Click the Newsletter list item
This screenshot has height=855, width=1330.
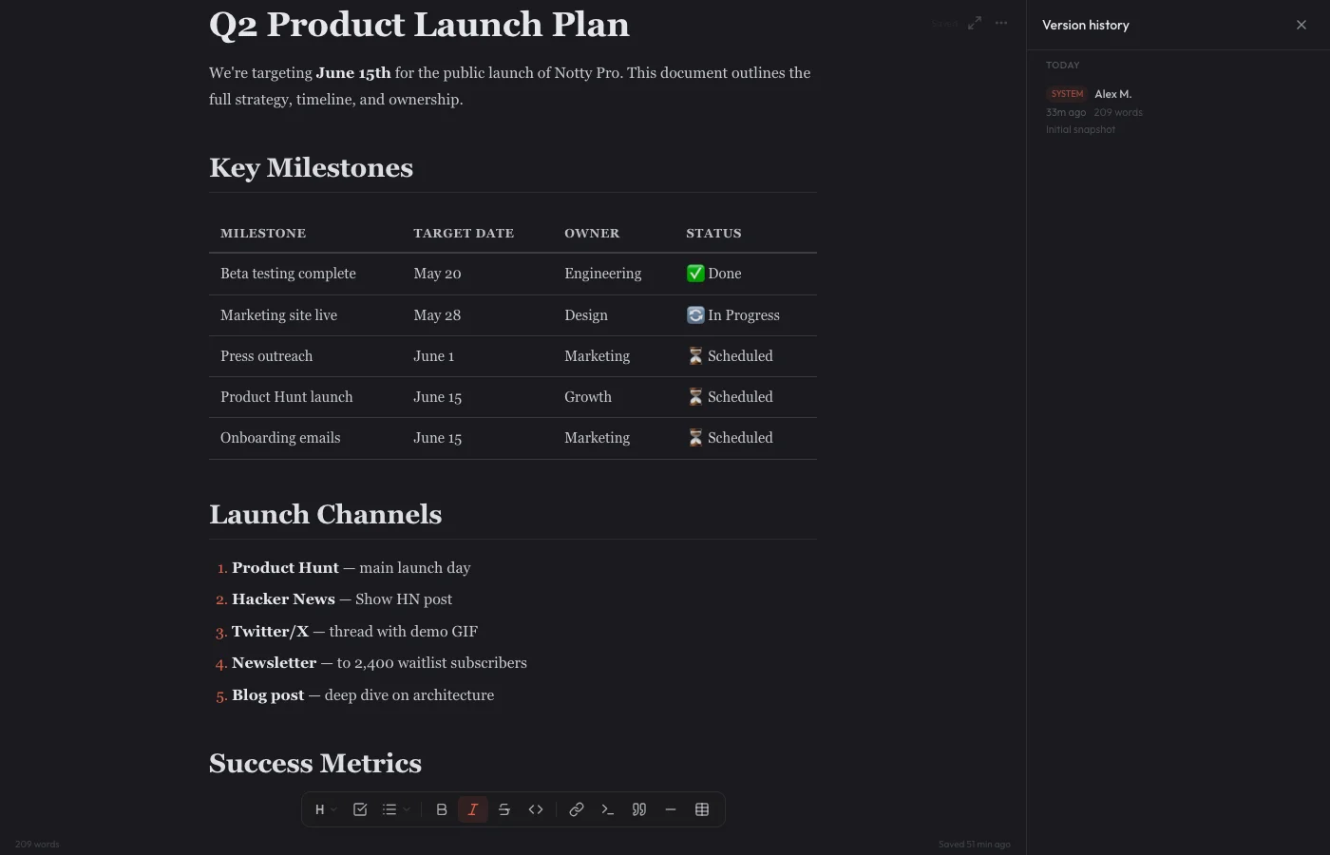click(x=379, y=663)
